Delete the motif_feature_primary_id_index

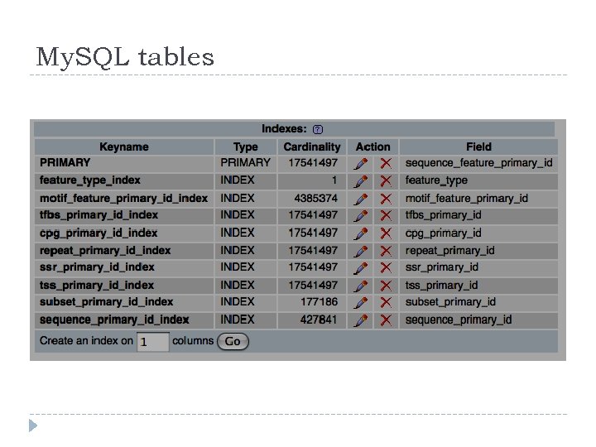pyautogui.click(x=385, y=199)
